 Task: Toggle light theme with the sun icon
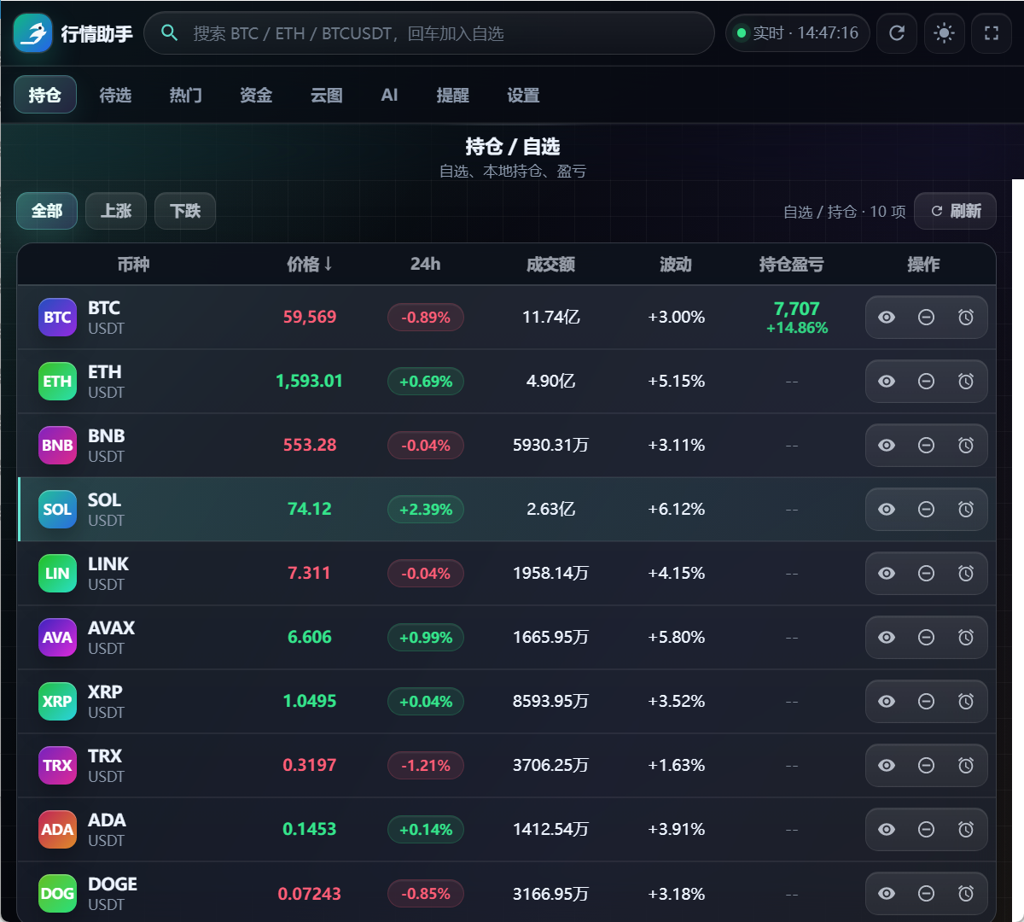point(944,33)
